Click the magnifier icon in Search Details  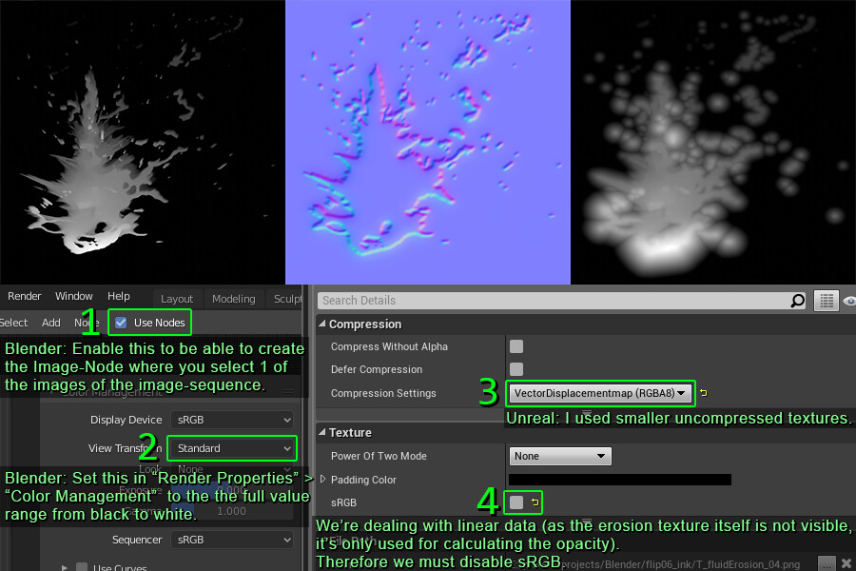tap(797, 301)
